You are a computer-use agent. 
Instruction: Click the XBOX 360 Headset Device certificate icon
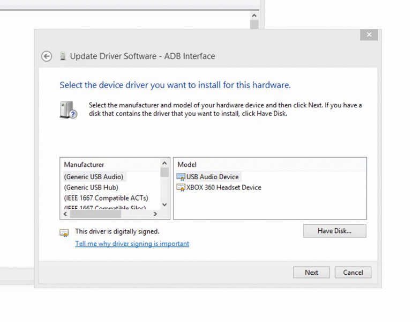coord(181,187)
